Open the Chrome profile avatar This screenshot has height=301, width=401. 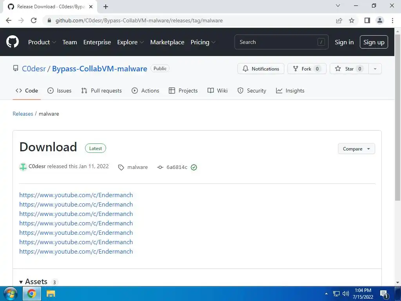[380, 20]
